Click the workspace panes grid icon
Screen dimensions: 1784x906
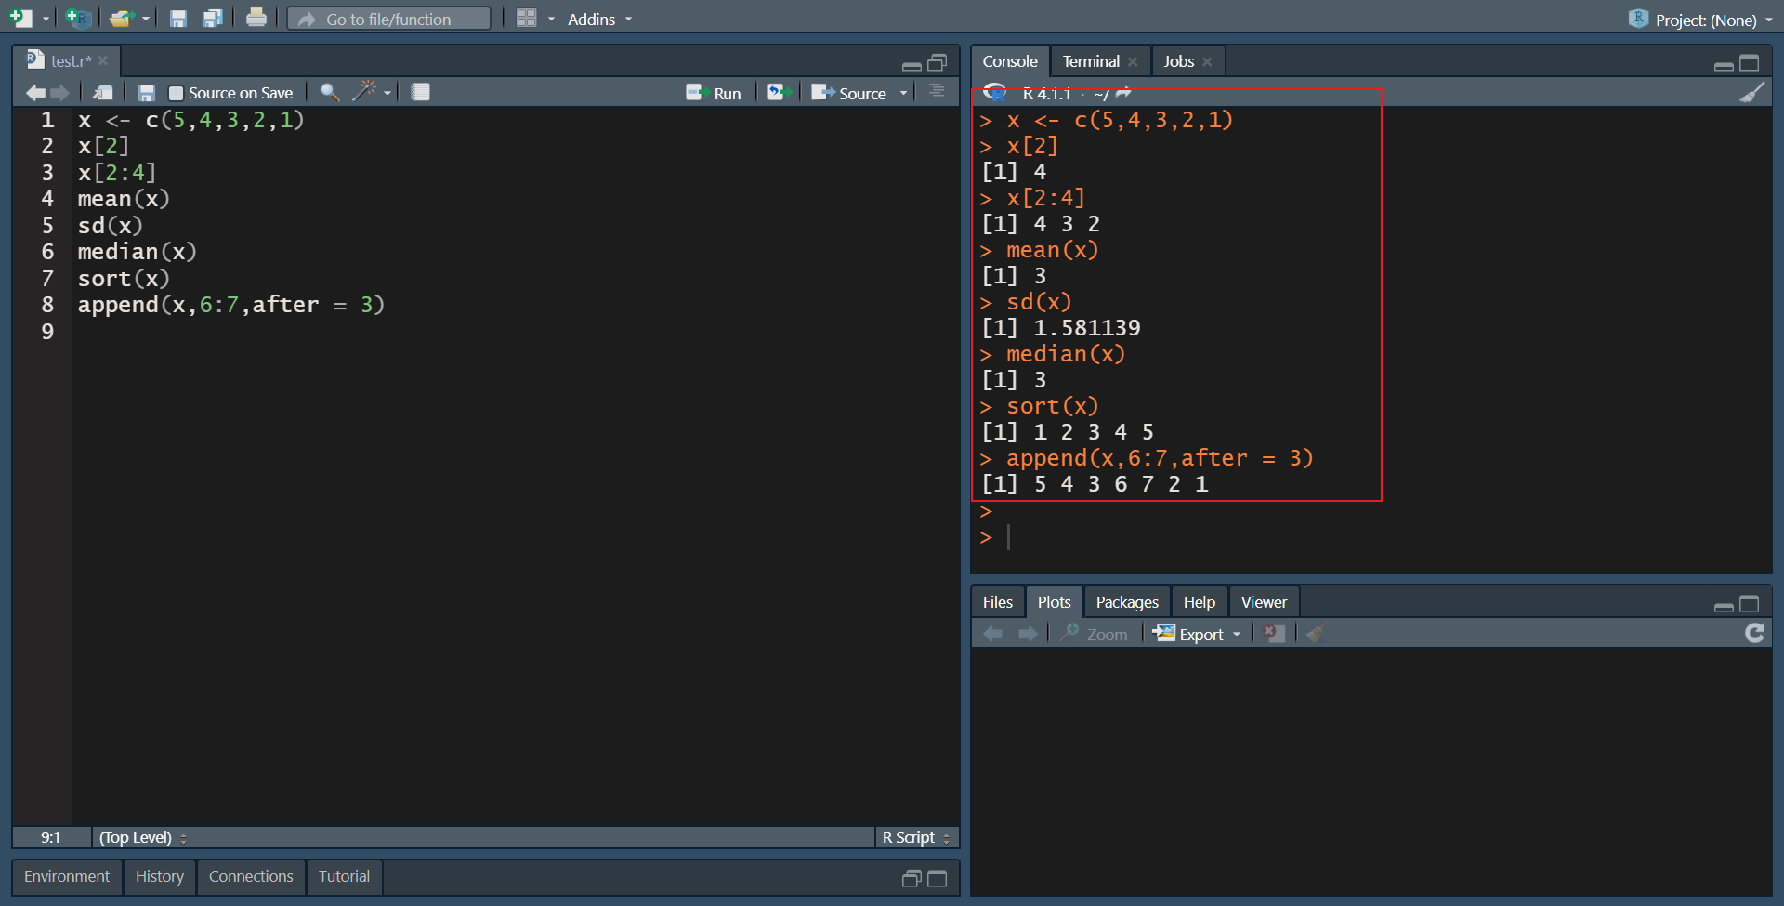pos(526,19)
